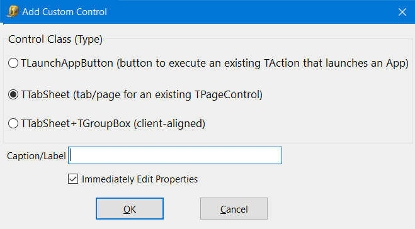The height and width of the screenshot is (229, 415).
Task: Click the 'Immediately Edit Properties' label text
Action: coord(140,179)
